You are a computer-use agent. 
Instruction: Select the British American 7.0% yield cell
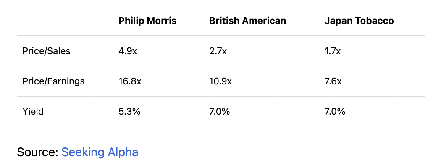(220, 111)
